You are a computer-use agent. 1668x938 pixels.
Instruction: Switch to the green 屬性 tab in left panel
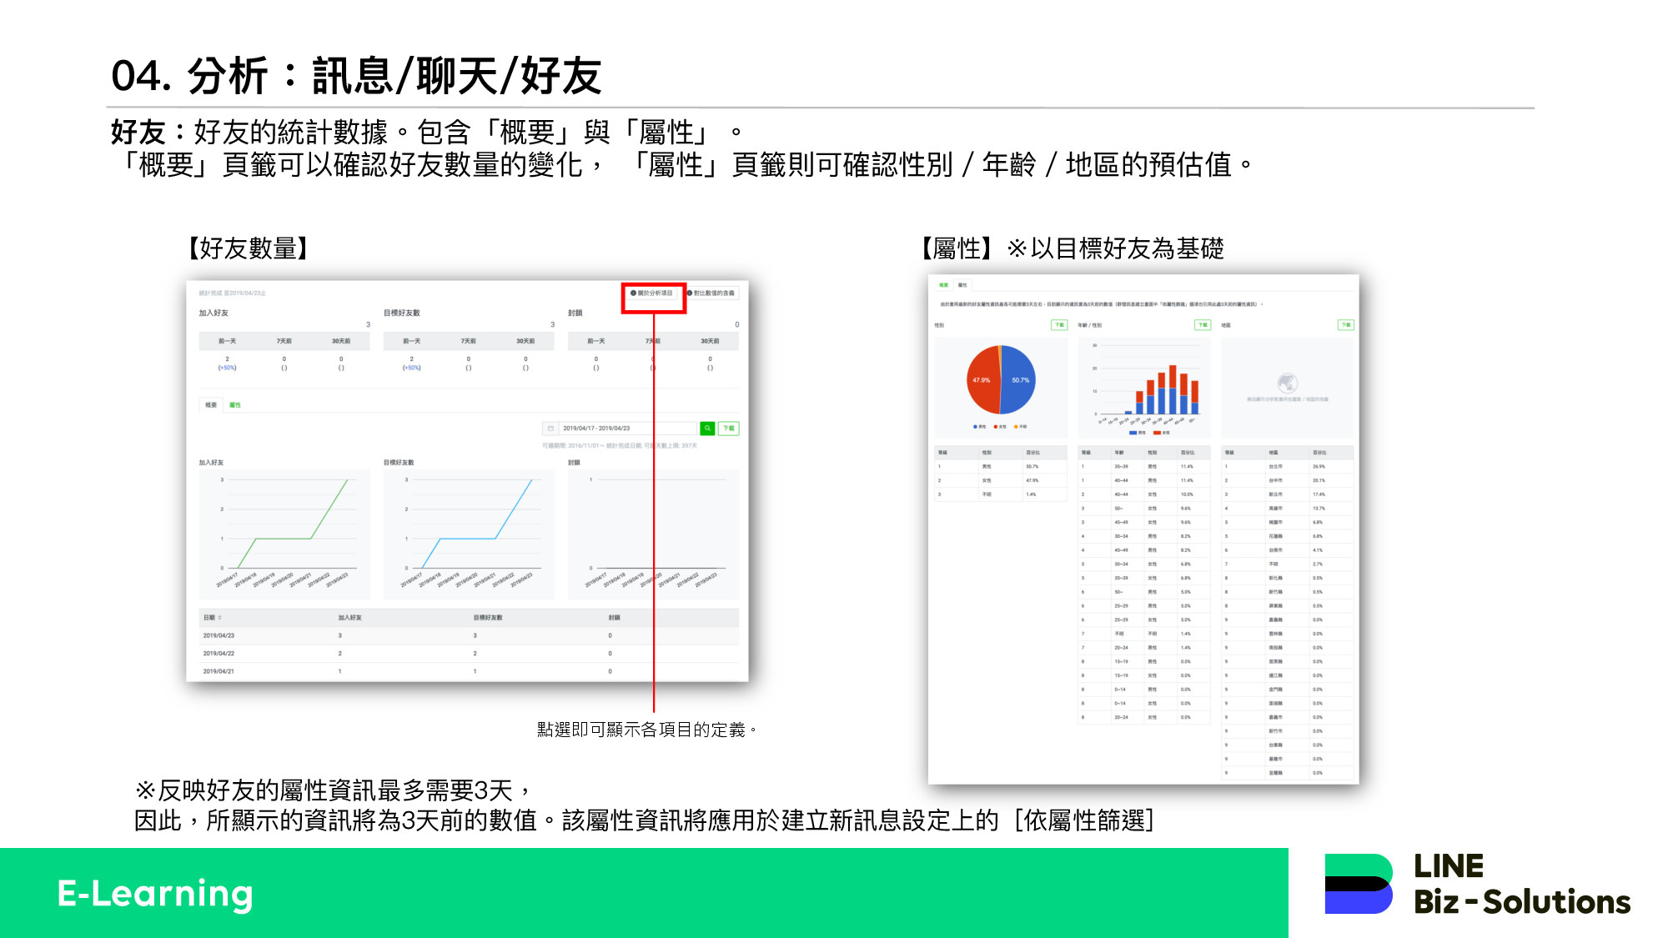click(x=235, y=405)
